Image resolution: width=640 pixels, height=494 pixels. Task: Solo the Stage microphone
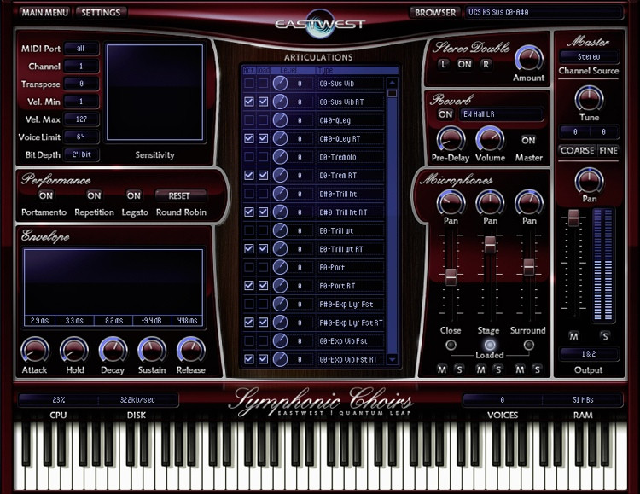point(498,370)
